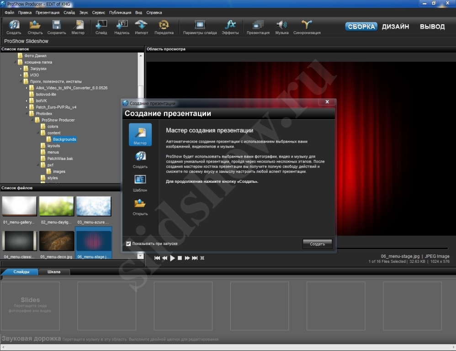This screenshot has width=456, height=351.
Task: Toggle full screen preview icon
Action: point(202,258)
